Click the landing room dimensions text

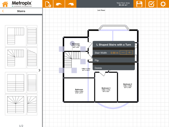[86, 69]
